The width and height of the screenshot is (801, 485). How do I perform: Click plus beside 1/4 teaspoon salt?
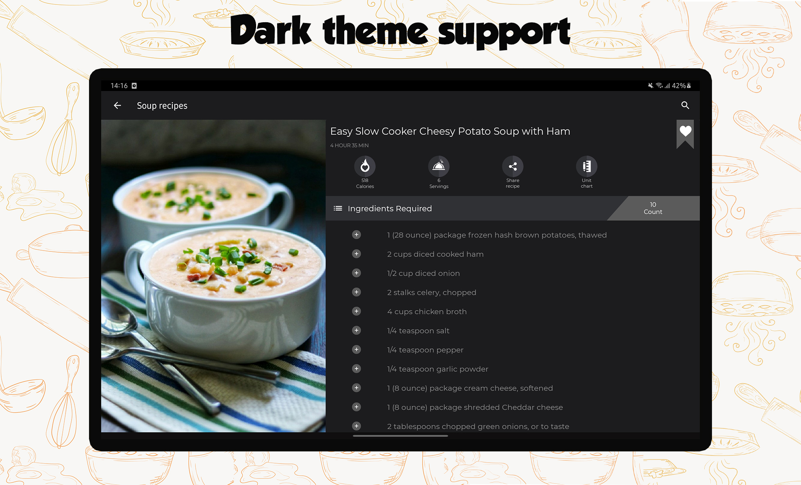(x=356, y=330)
